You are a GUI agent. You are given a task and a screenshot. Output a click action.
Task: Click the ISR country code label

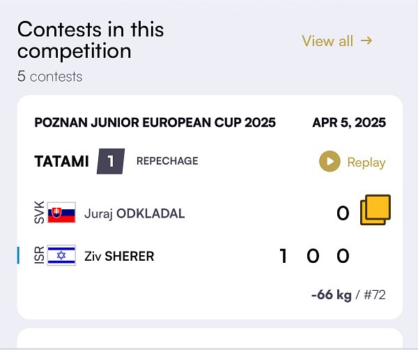point(40,255)
